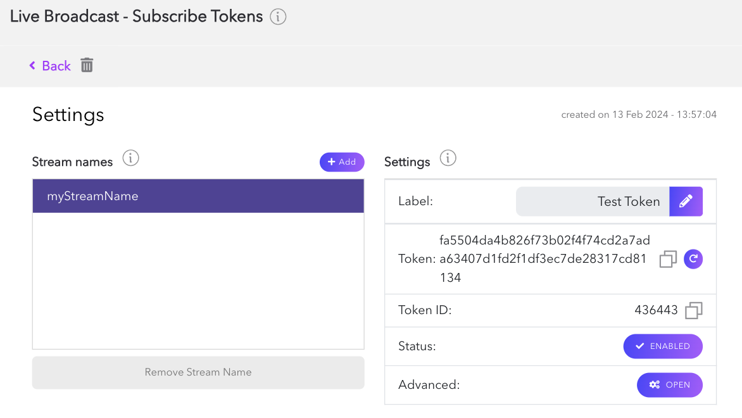742x418 pixels.
Task: Add a new stream name
Action: 342,162
